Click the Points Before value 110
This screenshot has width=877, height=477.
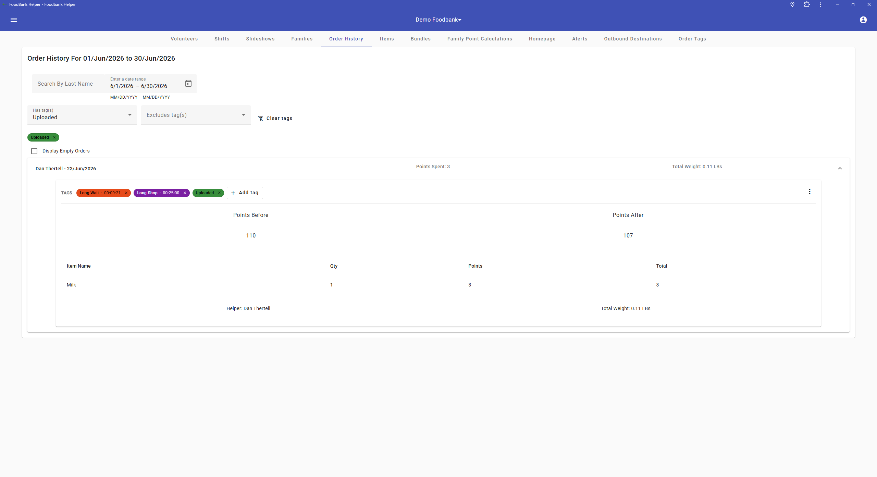[x=251, y=235]
